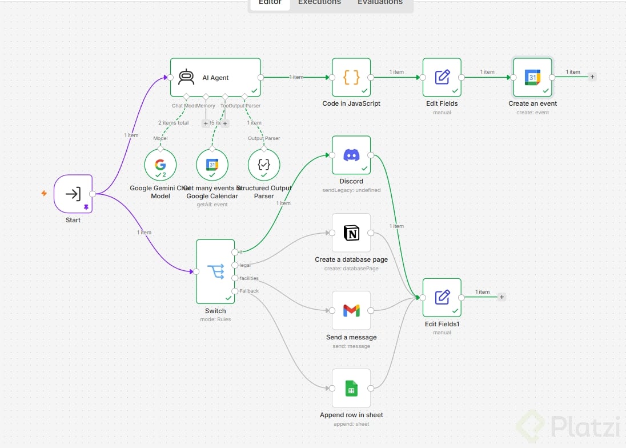Viewport: 626px width, 448px height.
Task: Select the Notion Create a database page node
Action: [x=351, y=233]
